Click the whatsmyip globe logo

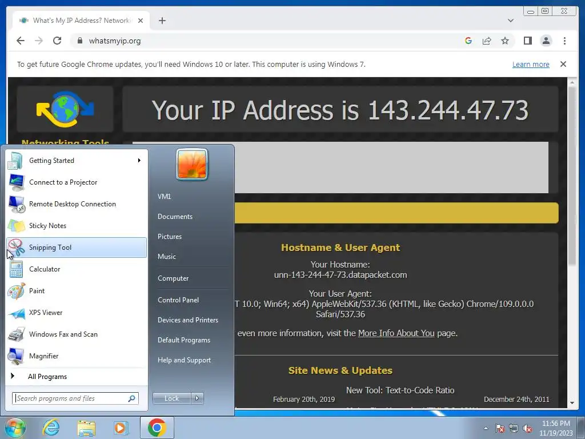pyautogui.click(x=65, y=109)
